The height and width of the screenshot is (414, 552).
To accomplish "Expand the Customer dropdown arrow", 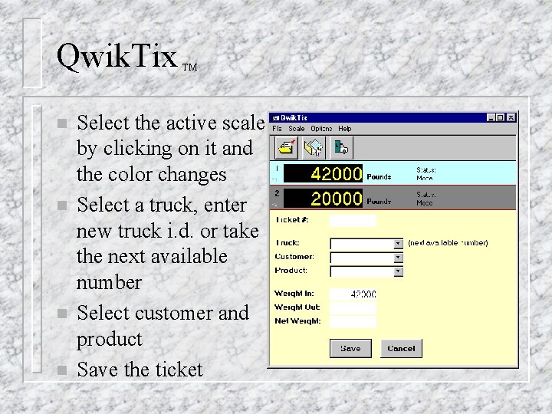I will tap(398, 258).
